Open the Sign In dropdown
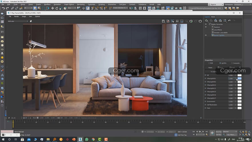This screenshot has width=252, height=142. [x=216, y=5]
